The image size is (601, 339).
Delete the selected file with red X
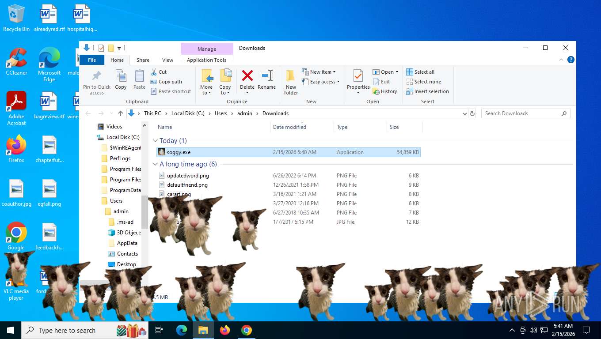point(247,76)
